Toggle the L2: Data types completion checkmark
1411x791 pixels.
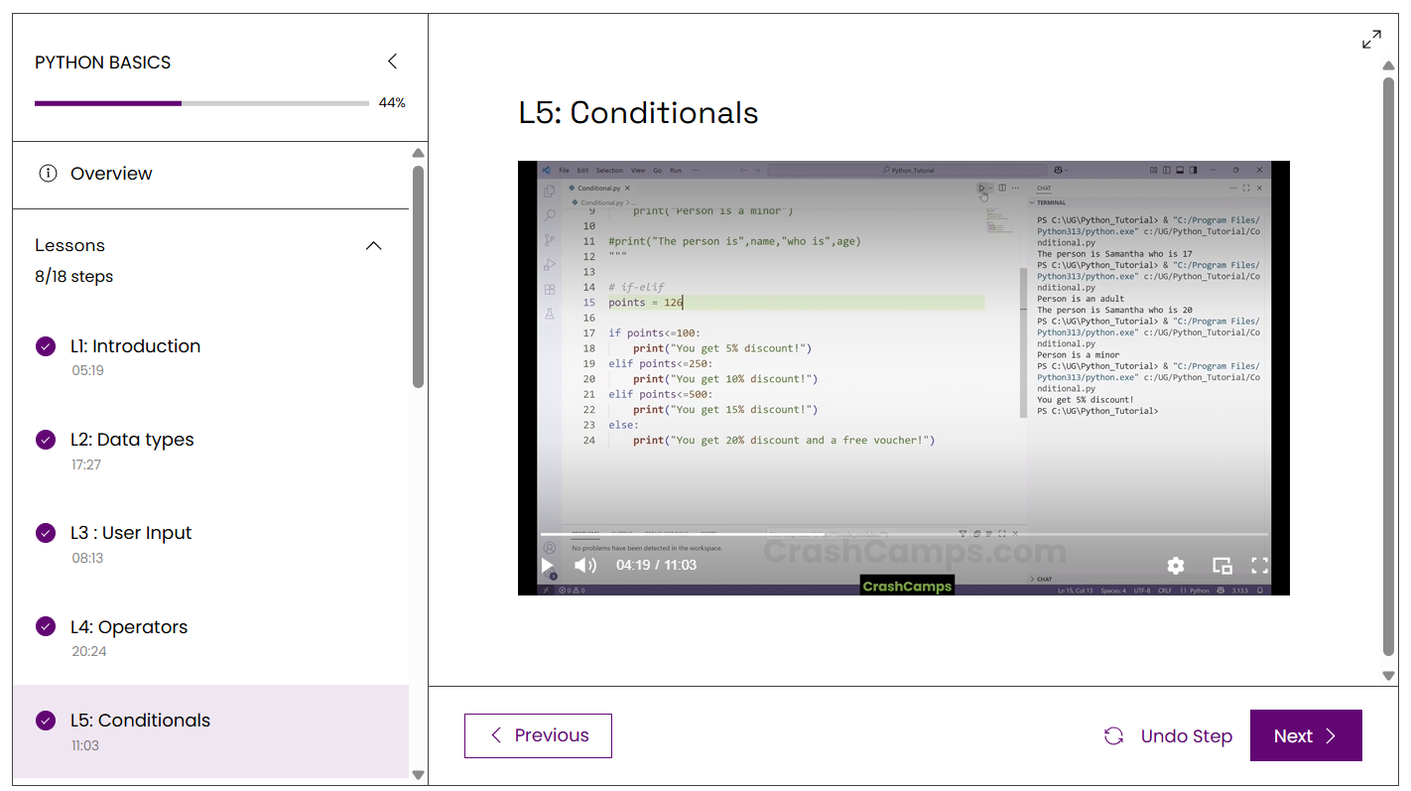pos(46,440)
